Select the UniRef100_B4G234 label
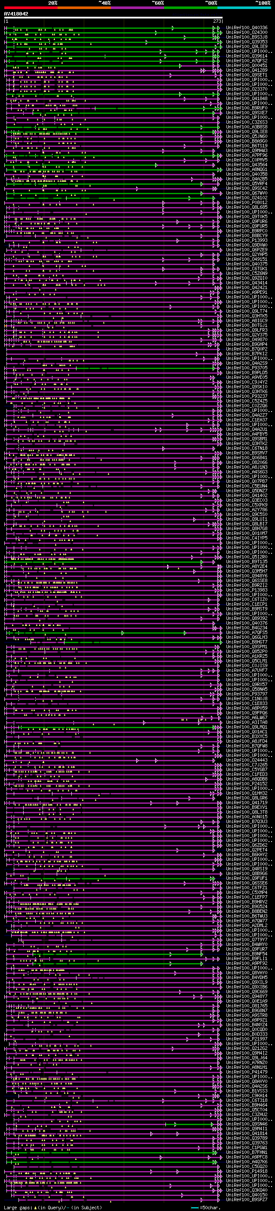The height and width of the screenshot is (1211, 275). 247,628
